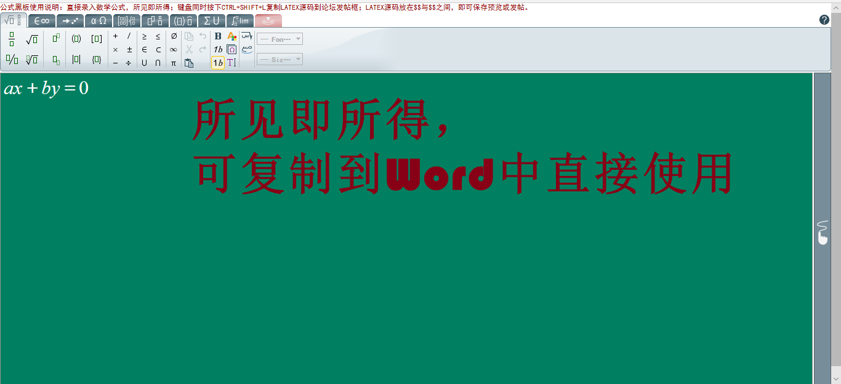Image resolution: width=841 pixels, height=384 pixels.
Task: Insert the infinity symbol
Action: click(174, 49)
